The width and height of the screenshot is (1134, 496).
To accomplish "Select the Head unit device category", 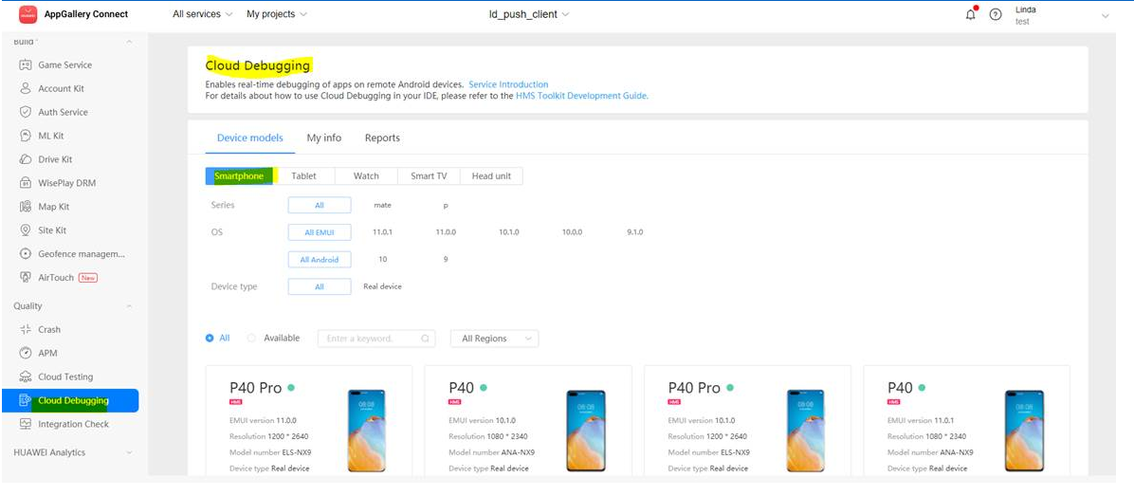I will click(x=492, y=176).
